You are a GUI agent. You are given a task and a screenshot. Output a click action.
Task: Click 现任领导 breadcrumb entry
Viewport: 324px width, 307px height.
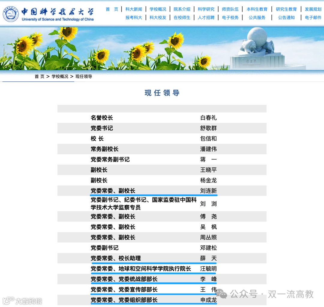click(x=84, y=76)
